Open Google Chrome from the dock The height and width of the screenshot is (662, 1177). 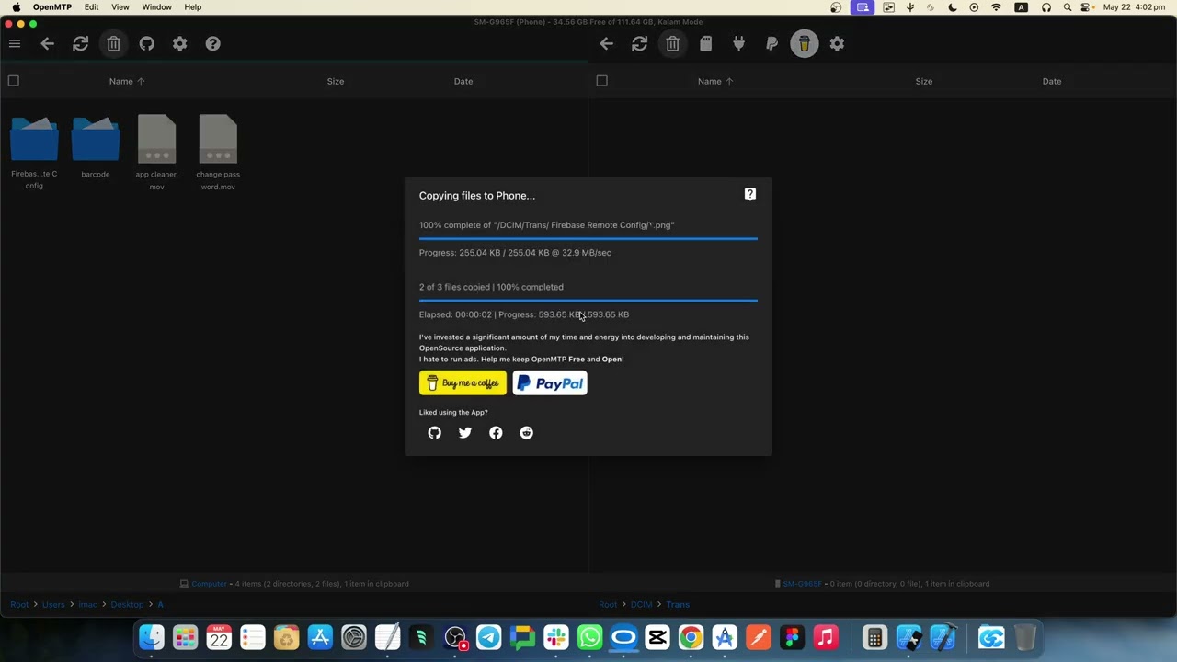[691, 637]
